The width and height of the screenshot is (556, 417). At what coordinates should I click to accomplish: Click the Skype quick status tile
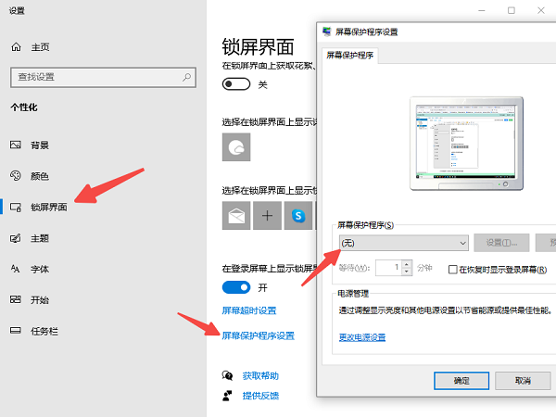click(298, 216)
